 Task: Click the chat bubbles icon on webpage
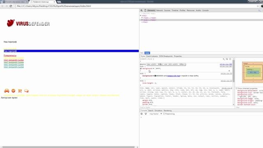pyautogui.click(x=26, y=91)
